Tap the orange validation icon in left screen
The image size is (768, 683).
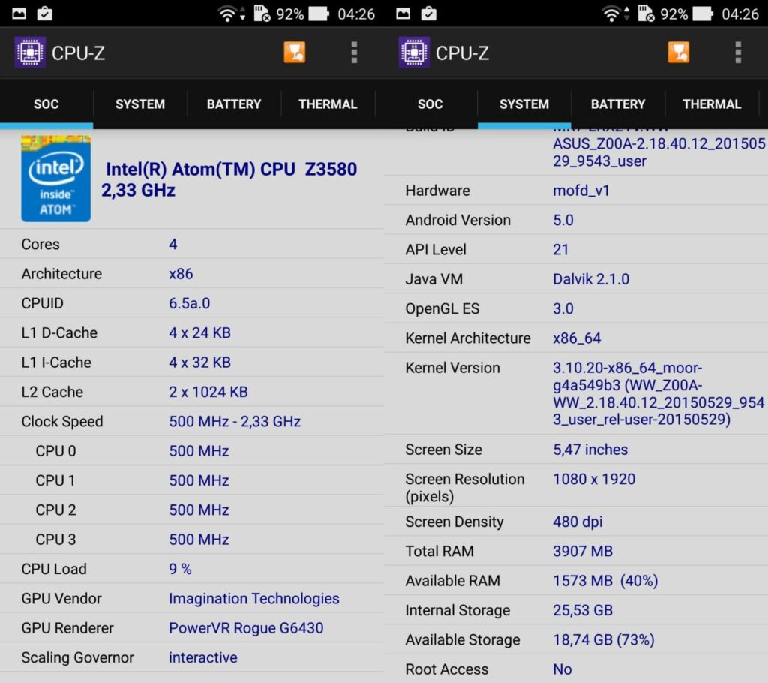(x=295, y=53)
